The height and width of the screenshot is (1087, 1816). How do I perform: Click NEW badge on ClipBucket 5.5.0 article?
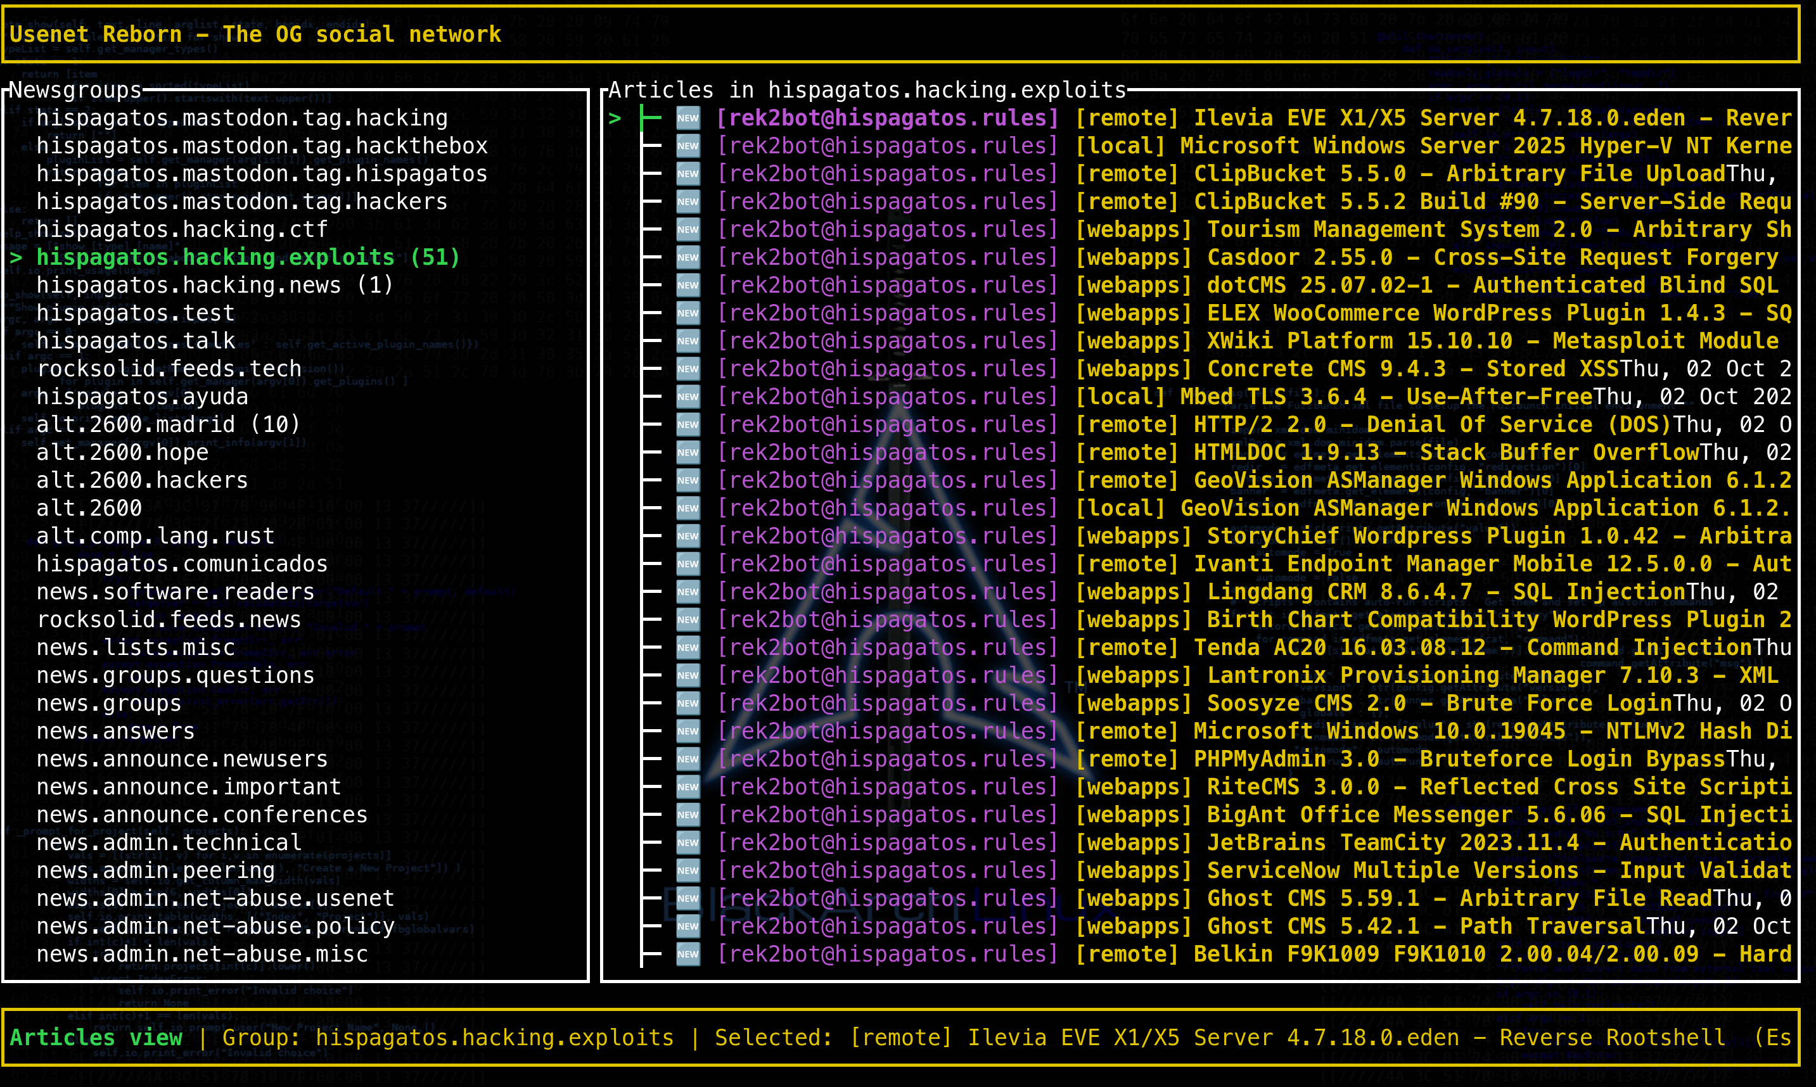point(688,174)
